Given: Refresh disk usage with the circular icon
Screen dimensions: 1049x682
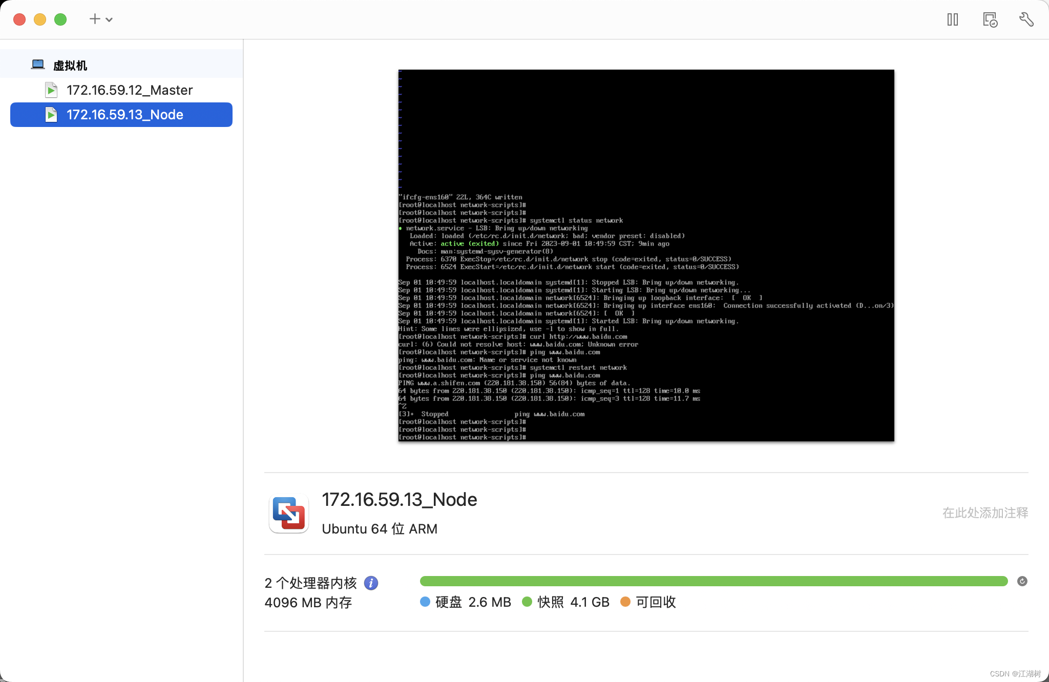Looking at the screenshot, I should tap(1022, 581).
